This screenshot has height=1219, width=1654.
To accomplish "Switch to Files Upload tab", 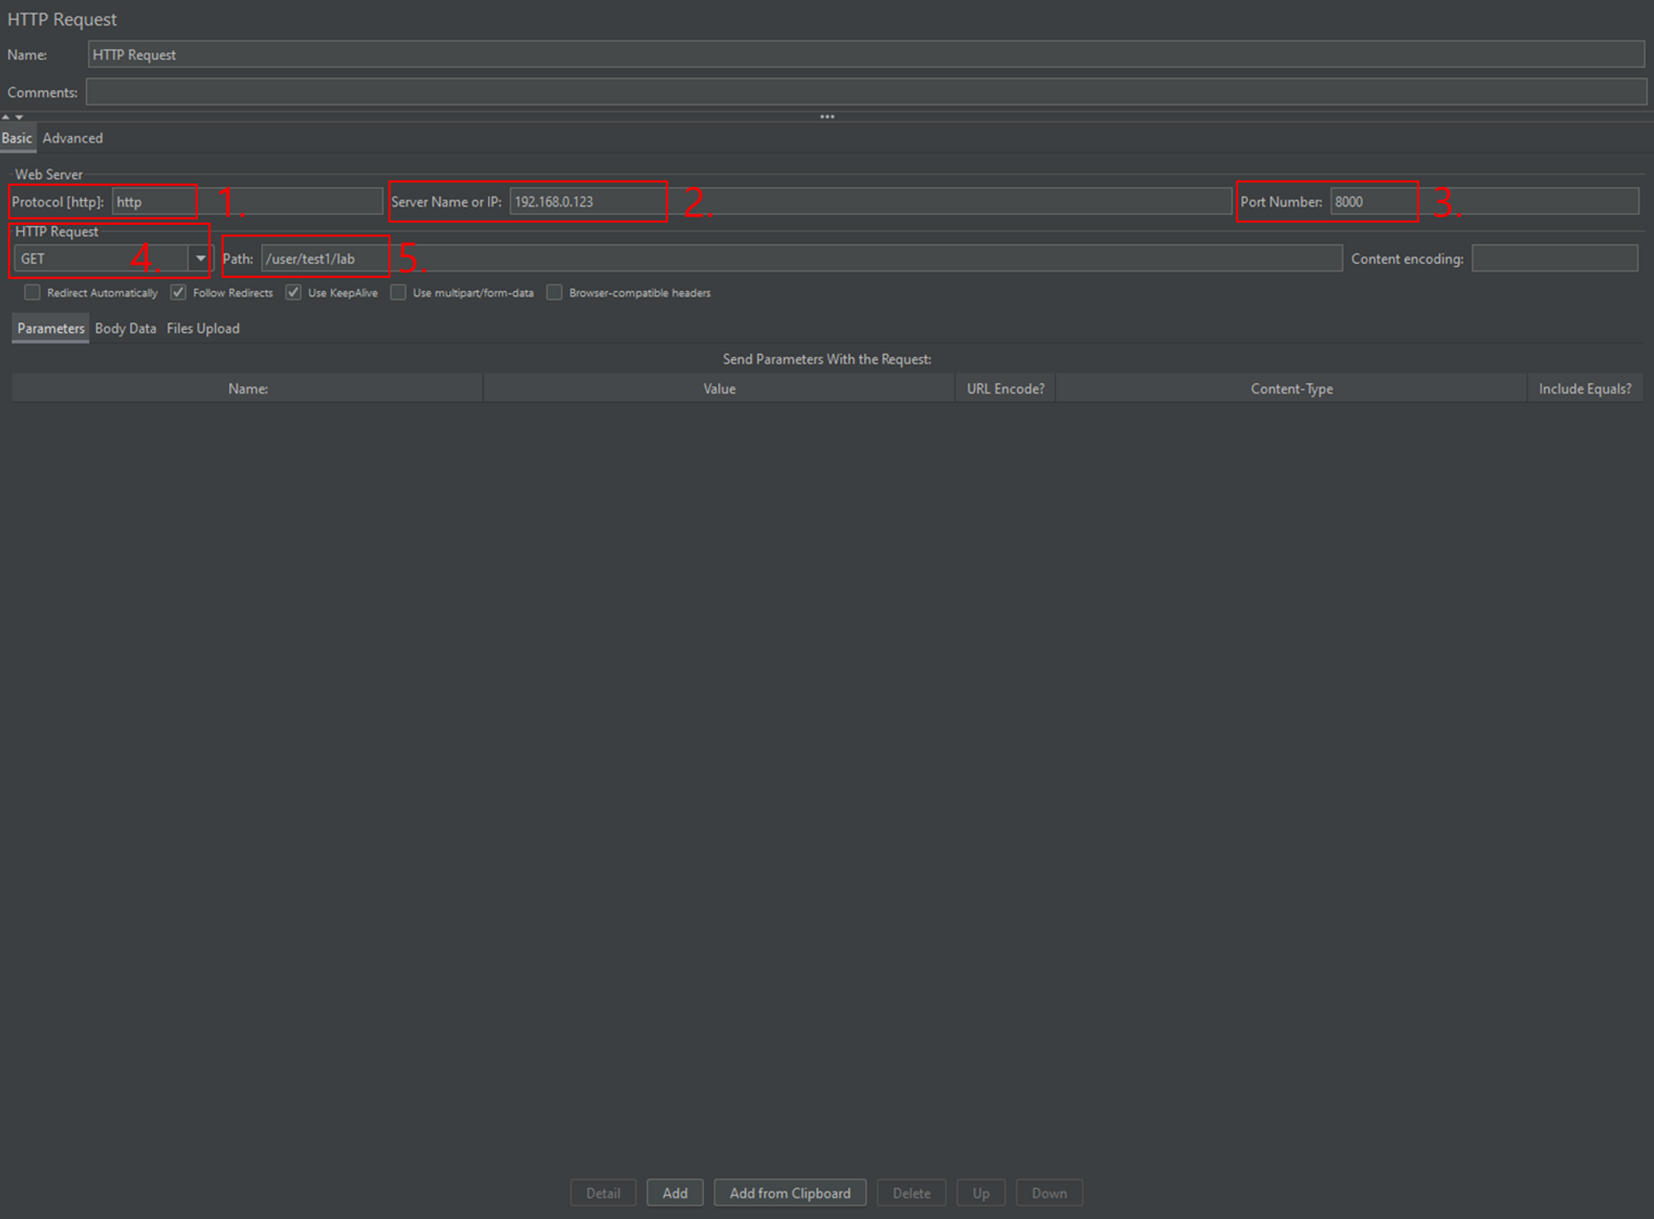I will (203, 328).
